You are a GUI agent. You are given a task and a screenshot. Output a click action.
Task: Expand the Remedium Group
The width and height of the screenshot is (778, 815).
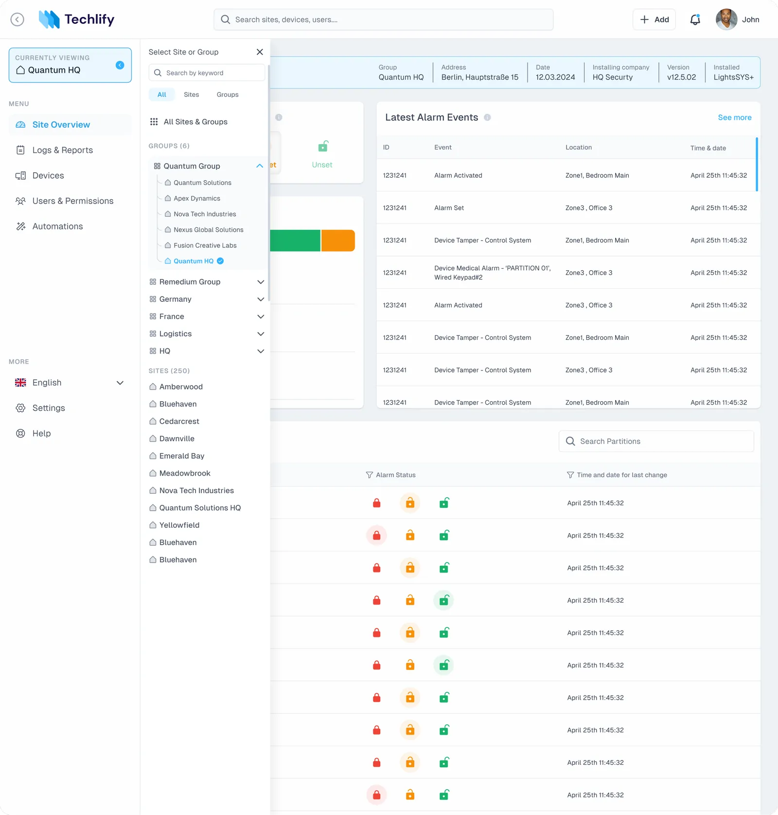pyautogui.click(x=261, y=282)
